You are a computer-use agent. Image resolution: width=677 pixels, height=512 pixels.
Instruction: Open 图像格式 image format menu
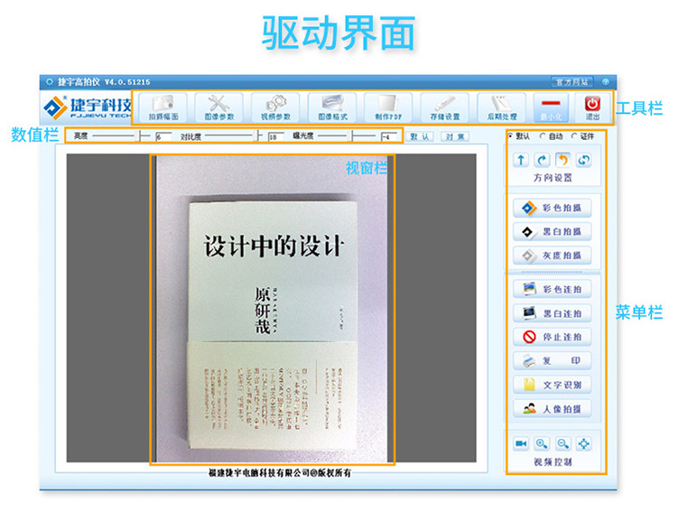[331, 107]
